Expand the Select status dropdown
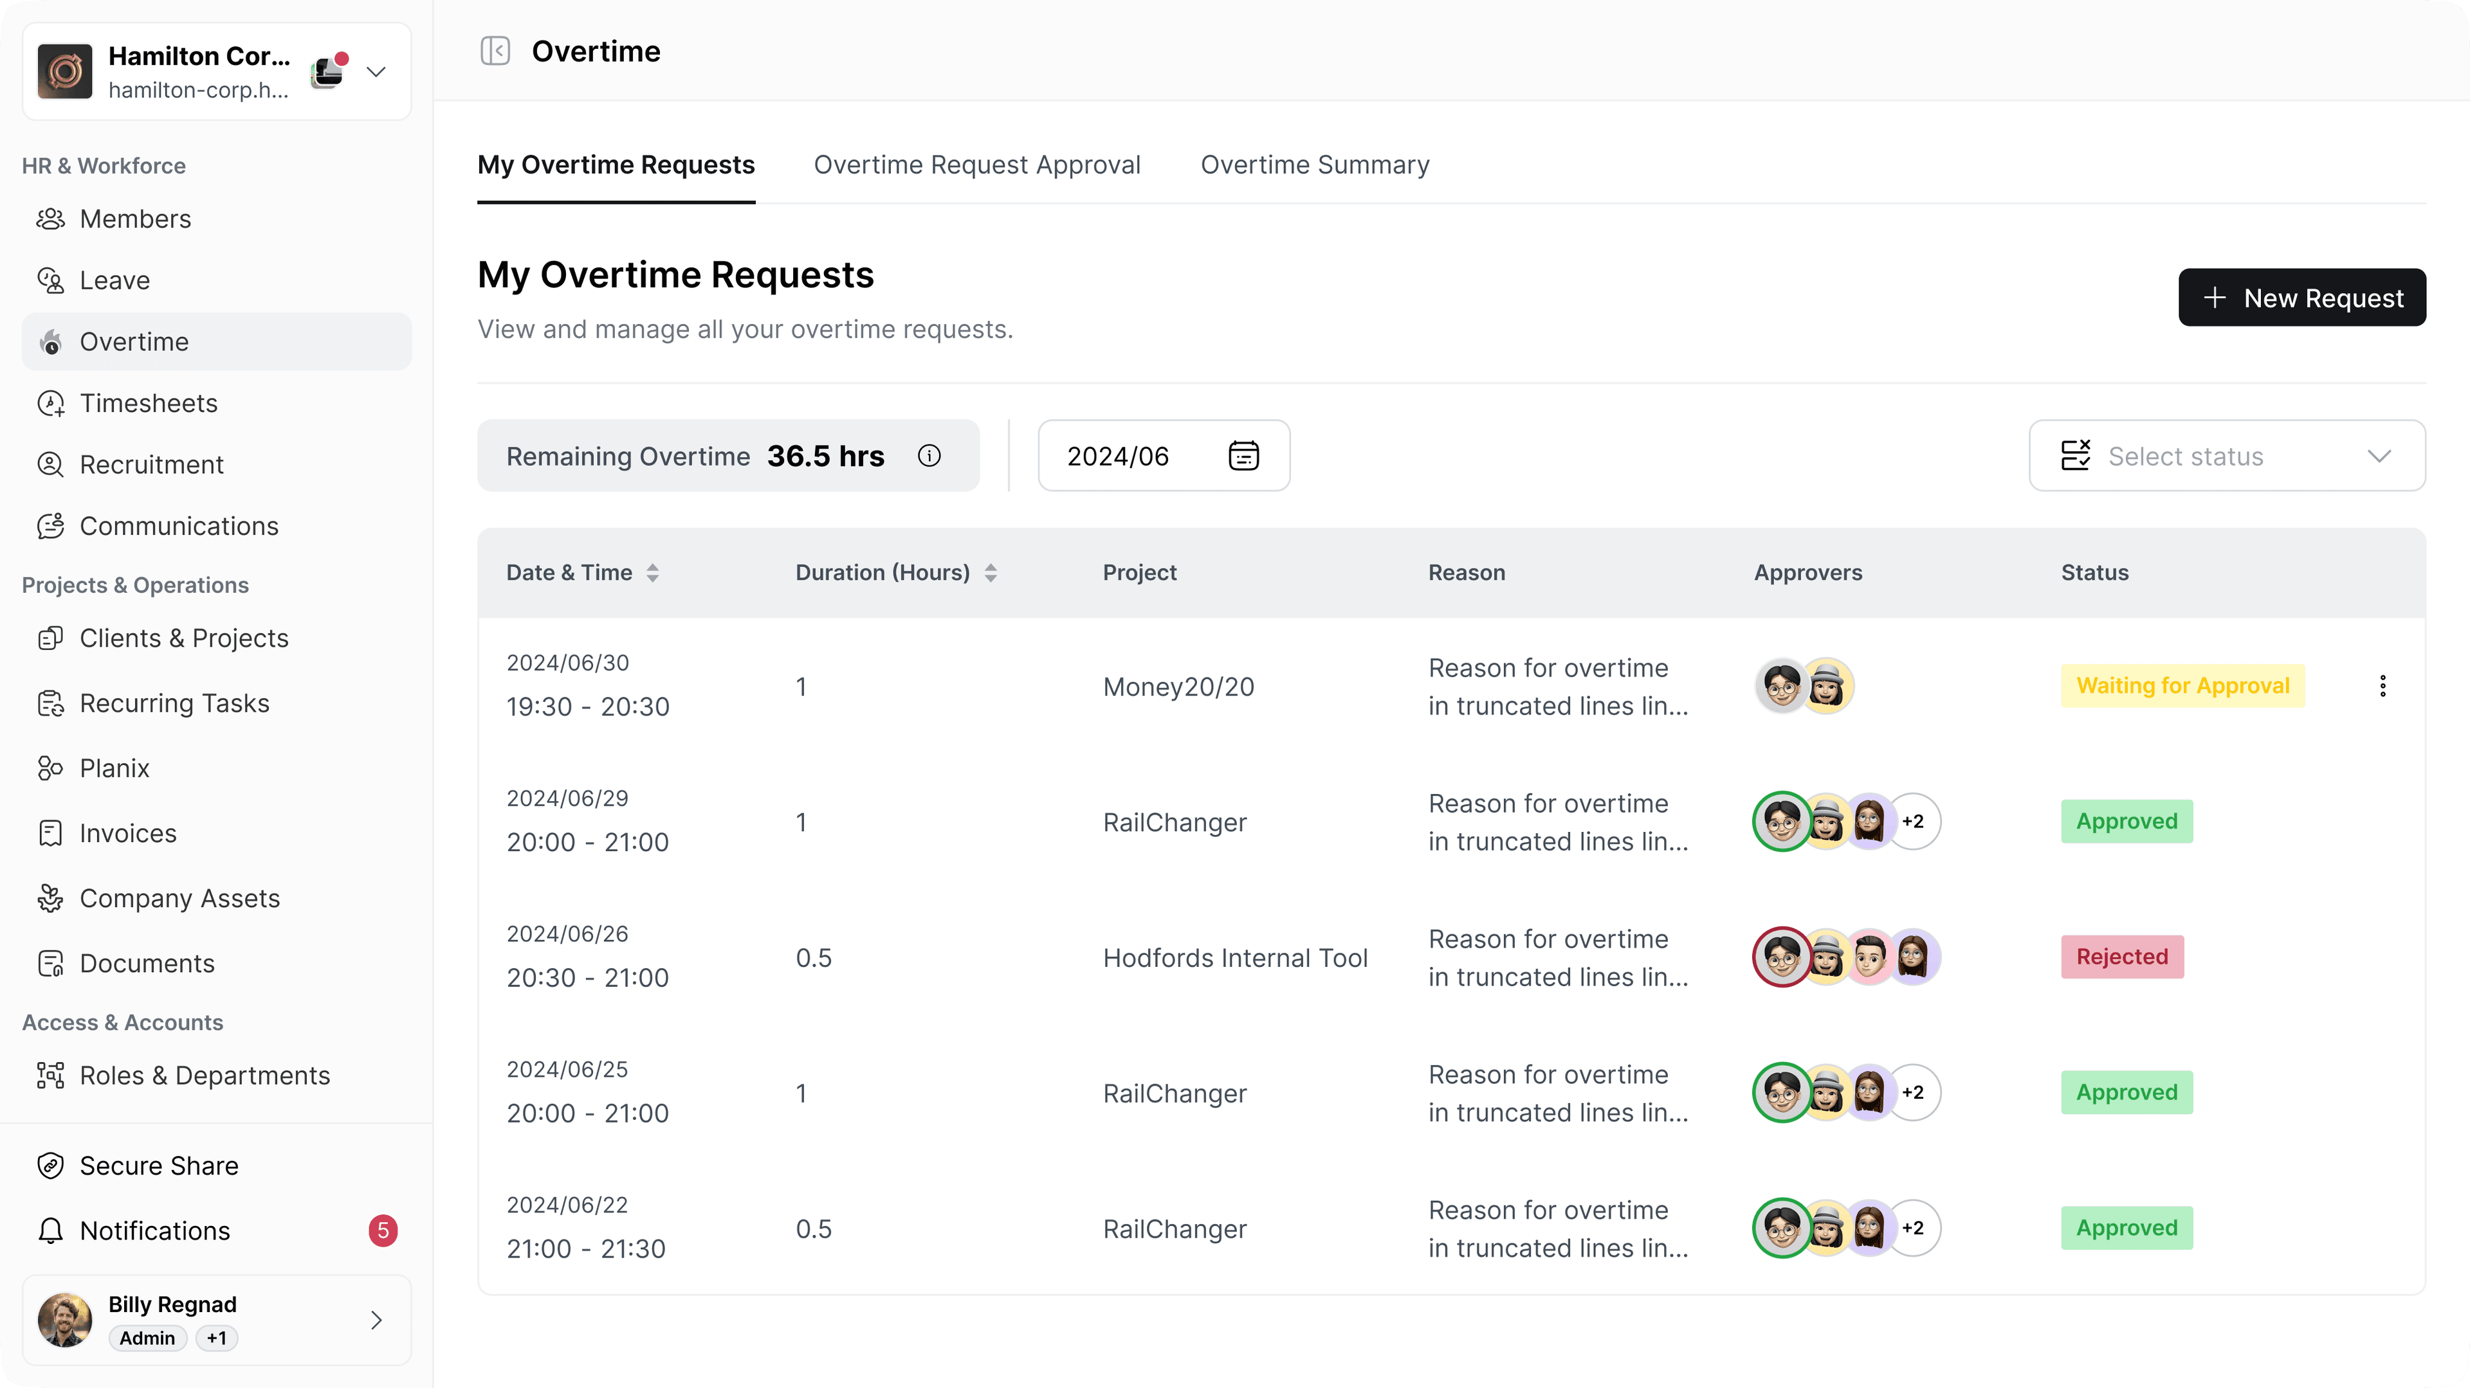Image resolution: width=2470 pixels, height=1388 pixels. click(2226, 455)
